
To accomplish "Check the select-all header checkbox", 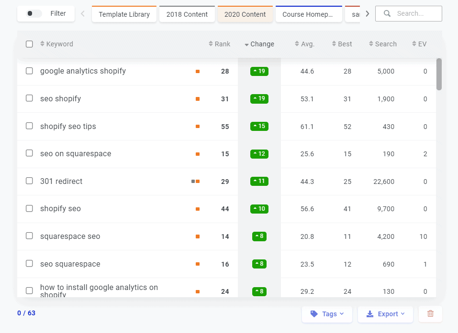I will pyautogui.click(x=30, y=44).
